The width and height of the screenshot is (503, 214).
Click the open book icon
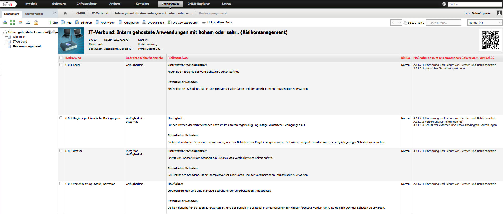click(28, 23)
